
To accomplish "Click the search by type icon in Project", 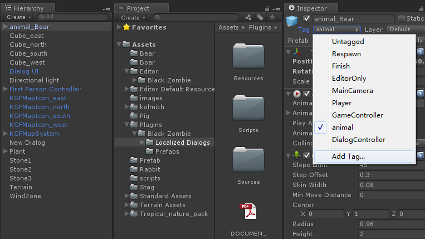I will tap(248, 18).
